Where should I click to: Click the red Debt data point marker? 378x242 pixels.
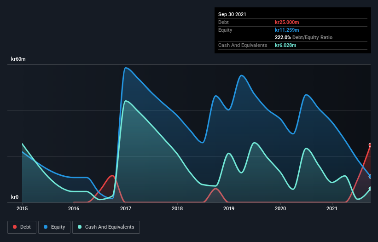coord(370,145)
